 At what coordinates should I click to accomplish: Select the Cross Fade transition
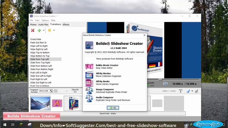tap(36, 39)
